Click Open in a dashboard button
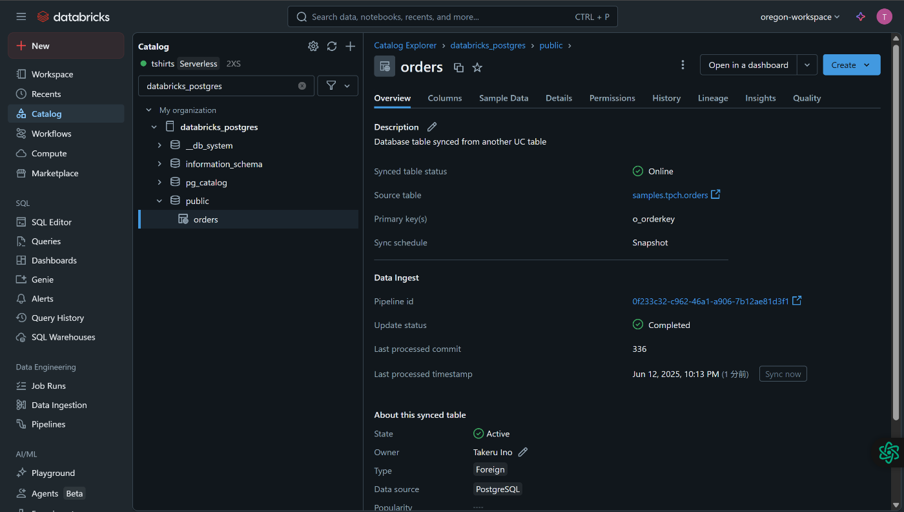The height and width of the screenshot is (512, 904). [748, 65]
